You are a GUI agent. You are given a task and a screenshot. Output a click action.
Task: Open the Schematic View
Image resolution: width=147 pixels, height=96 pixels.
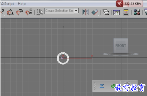coord(126,12)
